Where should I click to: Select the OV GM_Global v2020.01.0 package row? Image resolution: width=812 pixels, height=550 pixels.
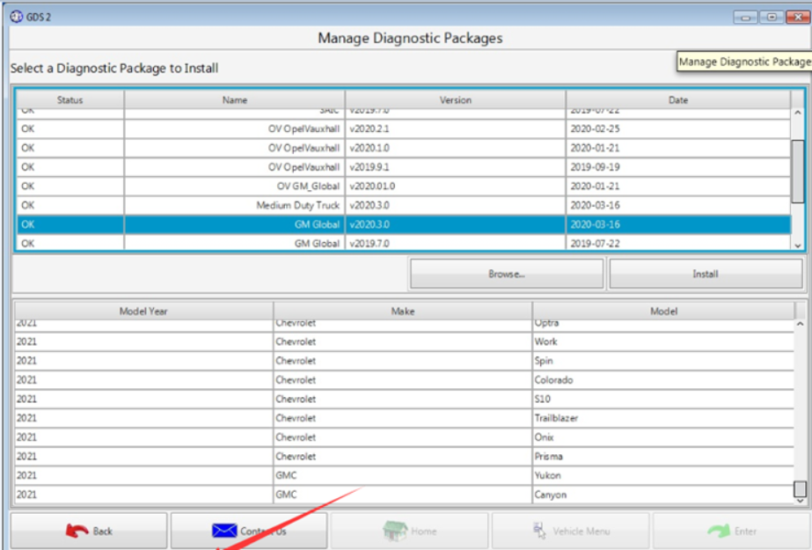click(x=404, y=187)
